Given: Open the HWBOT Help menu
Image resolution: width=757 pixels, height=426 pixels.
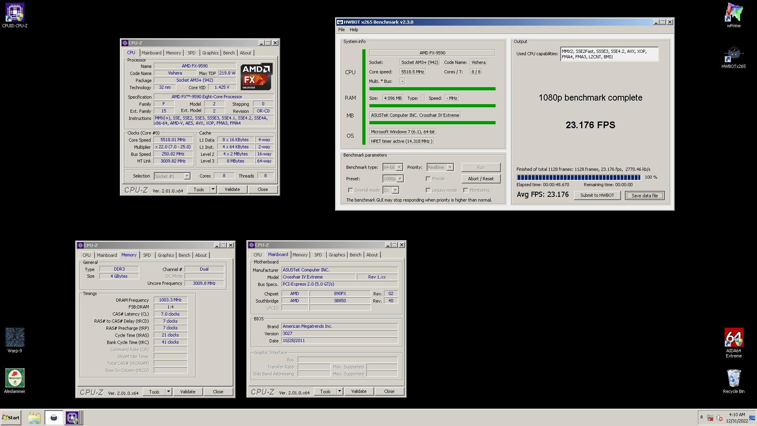Looking at the screenshot, I should point(354,30).
